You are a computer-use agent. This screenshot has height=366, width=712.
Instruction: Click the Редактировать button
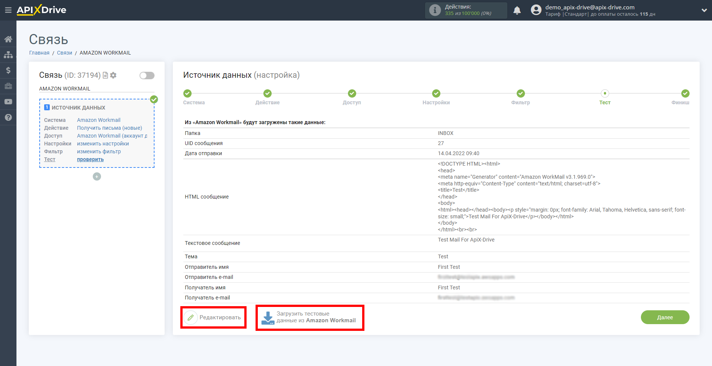click(213, 317)
